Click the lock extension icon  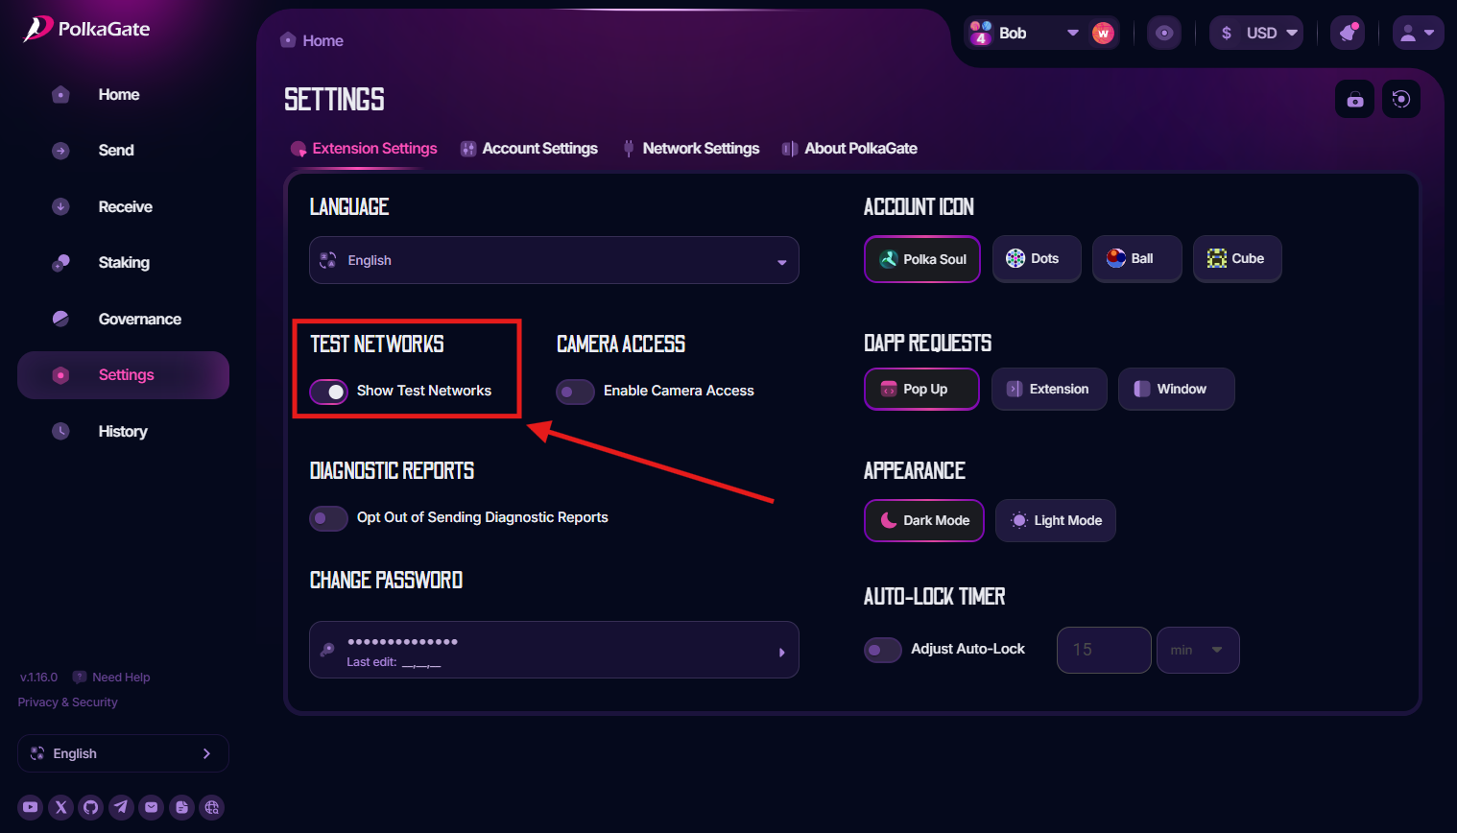click(x=1354, y=100)
